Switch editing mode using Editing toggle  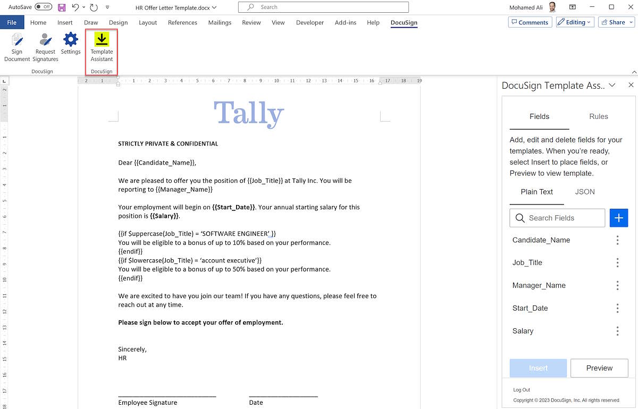coord(575,22)
